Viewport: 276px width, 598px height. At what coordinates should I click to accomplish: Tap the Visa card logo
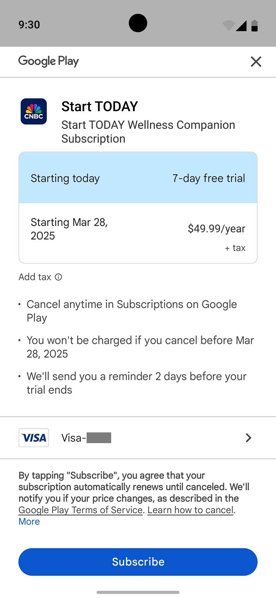coord(34,438)
